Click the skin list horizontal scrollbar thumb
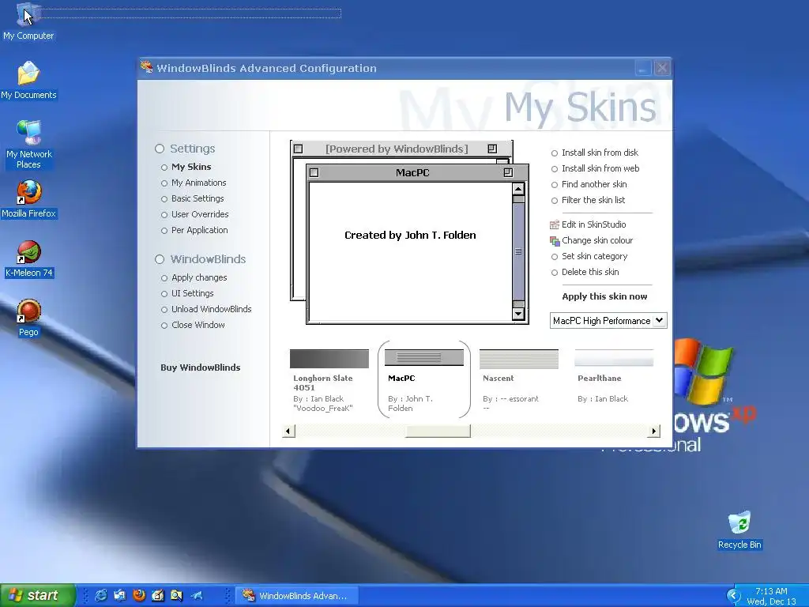 pyautogui.click(x=438, y=431)
